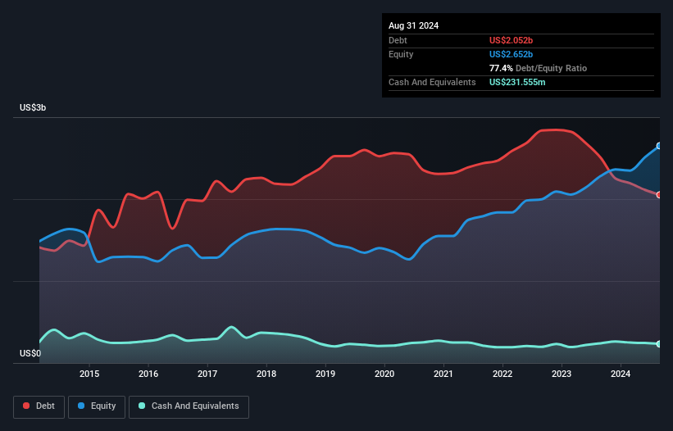
Task: Click the 2018 x-axis label
Action: point(266,374)
